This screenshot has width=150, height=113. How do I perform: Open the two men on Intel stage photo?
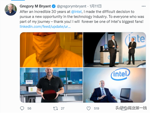pos(114,50)
